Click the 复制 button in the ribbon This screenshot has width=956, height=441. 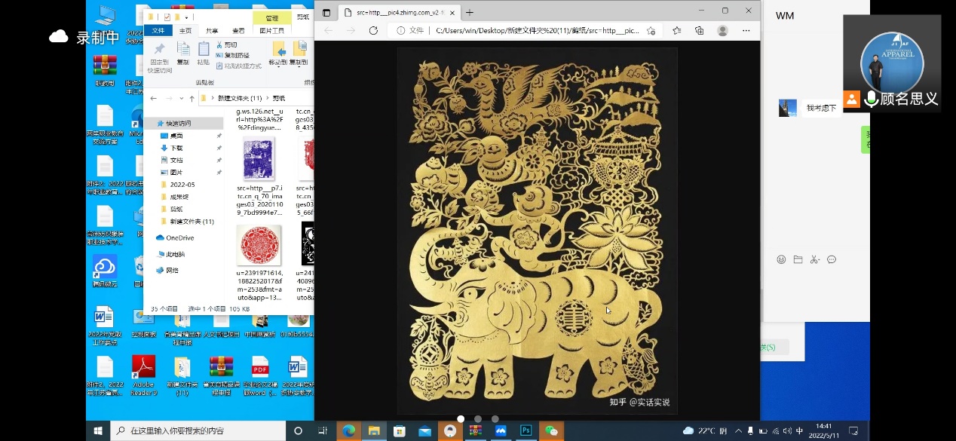pyautogui.click(x=182, y=54)
